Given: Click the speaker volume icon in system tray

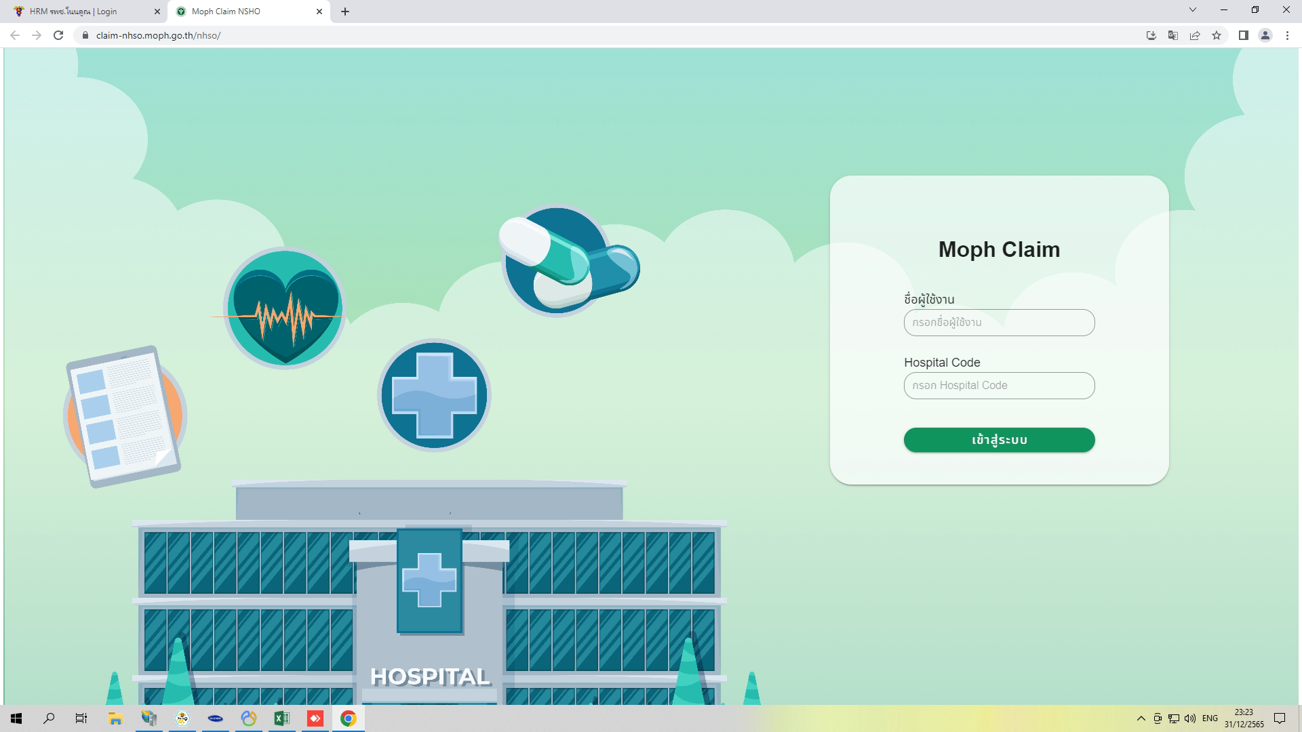Looking at the screenshot, I should (x=1189, y=718).
